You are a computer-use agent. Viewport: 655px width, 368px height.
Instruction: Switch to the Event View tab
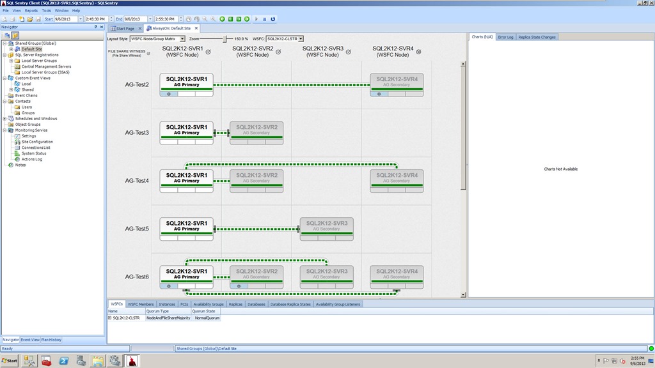30,340
